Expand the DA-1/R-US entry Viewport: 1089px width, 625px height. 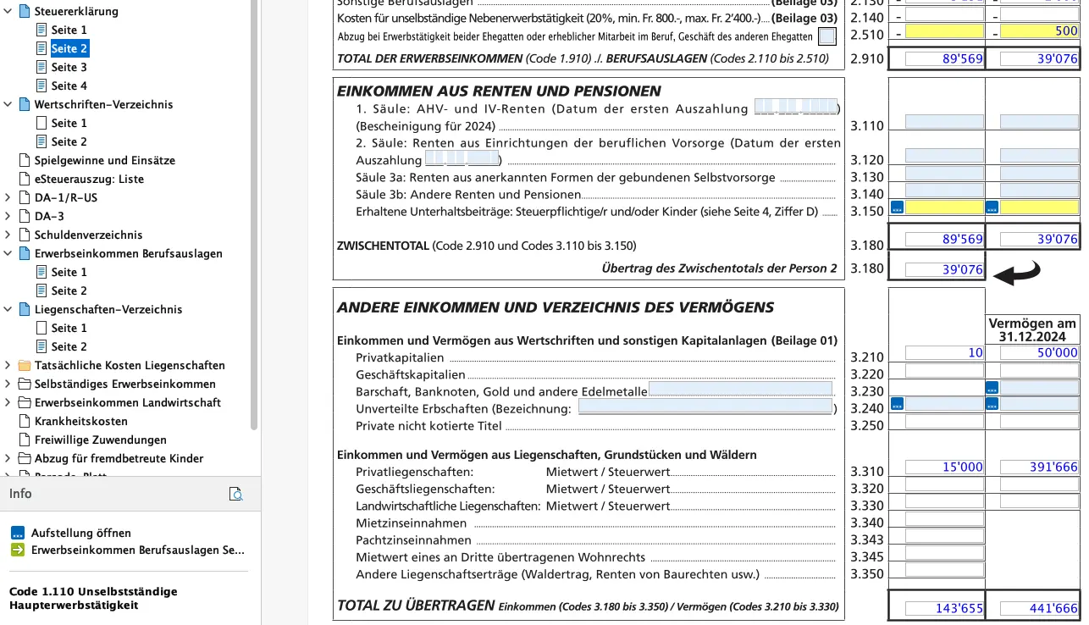[7, 197]
